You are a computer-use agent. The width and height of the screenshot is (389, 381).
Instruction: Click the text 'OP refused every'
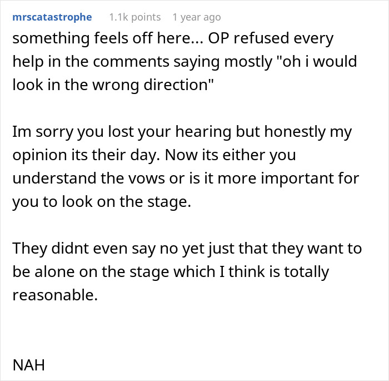271,38
